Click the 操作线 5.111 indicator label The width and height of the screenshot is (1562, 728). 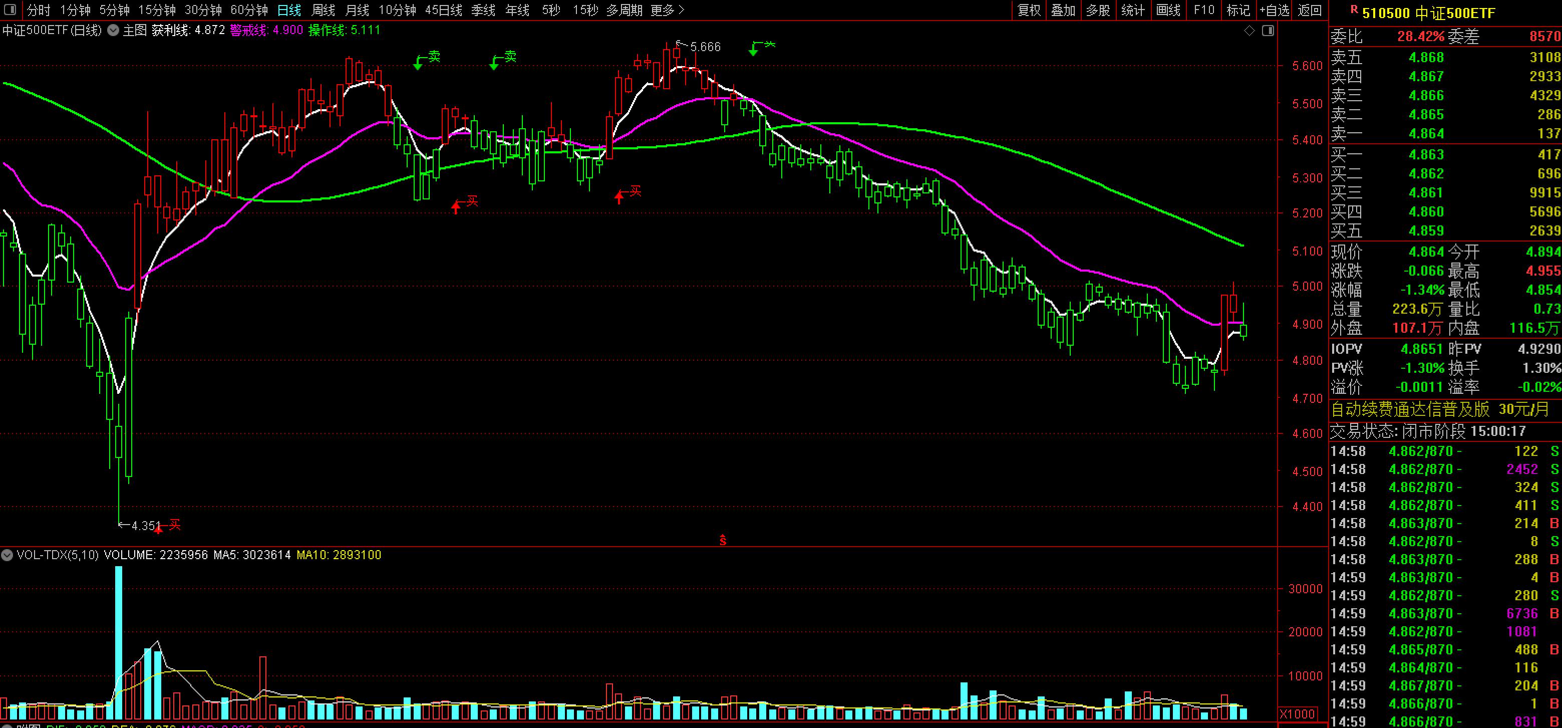pyautogui.click(x=344, y=31)
